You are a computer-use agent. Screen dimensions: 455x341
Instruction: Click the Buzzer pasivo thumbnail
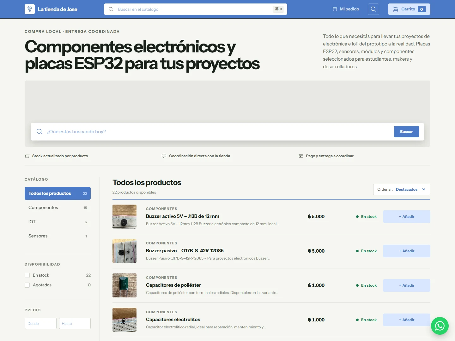pos(124,251)
